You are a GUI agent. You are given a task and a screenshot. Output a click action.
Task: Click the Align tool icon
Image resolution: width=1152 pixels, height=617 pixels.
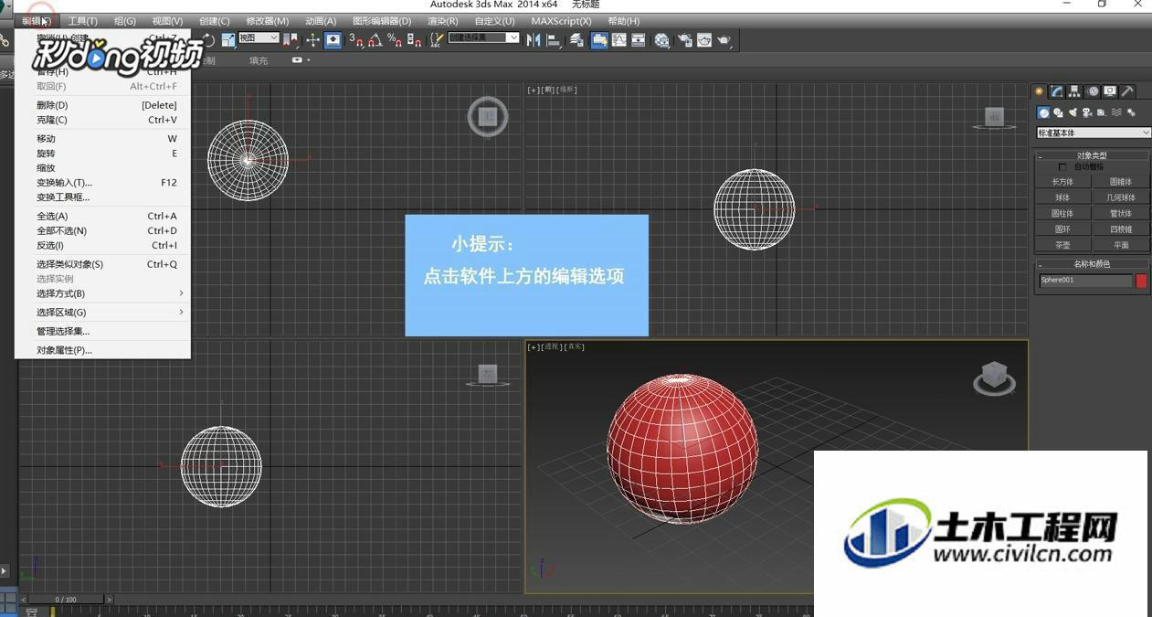(x=554, y=39)
